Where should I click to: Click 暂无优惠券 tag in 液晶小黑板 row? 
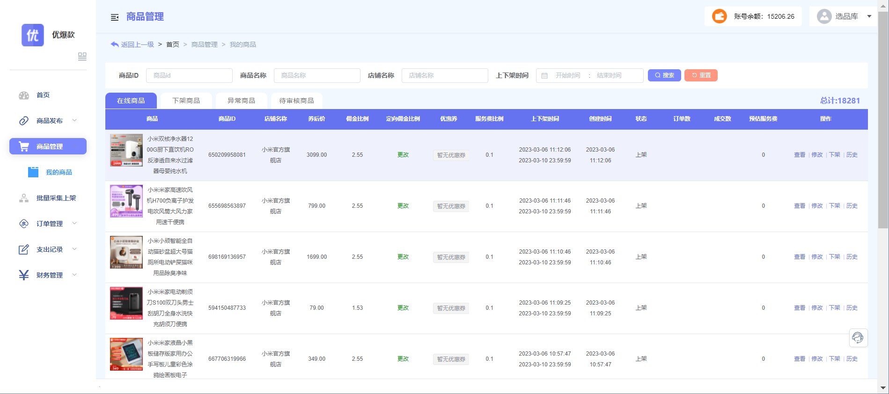(x=451, y=359)
